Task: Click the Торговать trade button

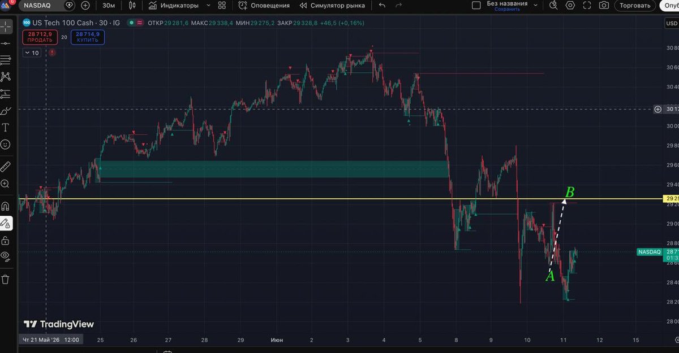Action: pyautogui.click(x=635, y=5)
